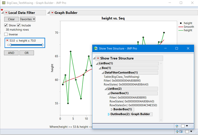Screen dimensions: 198x135
Task: Click the 70.0 maximum height value
Action: [33, 40]
